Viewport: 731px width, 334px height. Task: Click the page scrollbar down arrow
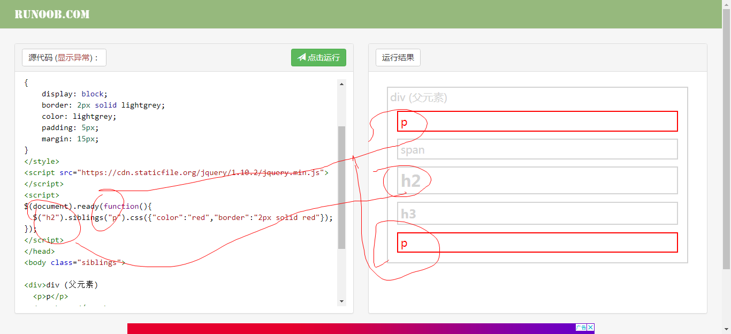pyautogui.click(x=727, y=330)
